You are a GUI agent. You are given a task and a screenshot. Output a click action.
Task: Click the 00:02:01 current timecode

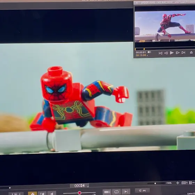(x=141, y=52)
